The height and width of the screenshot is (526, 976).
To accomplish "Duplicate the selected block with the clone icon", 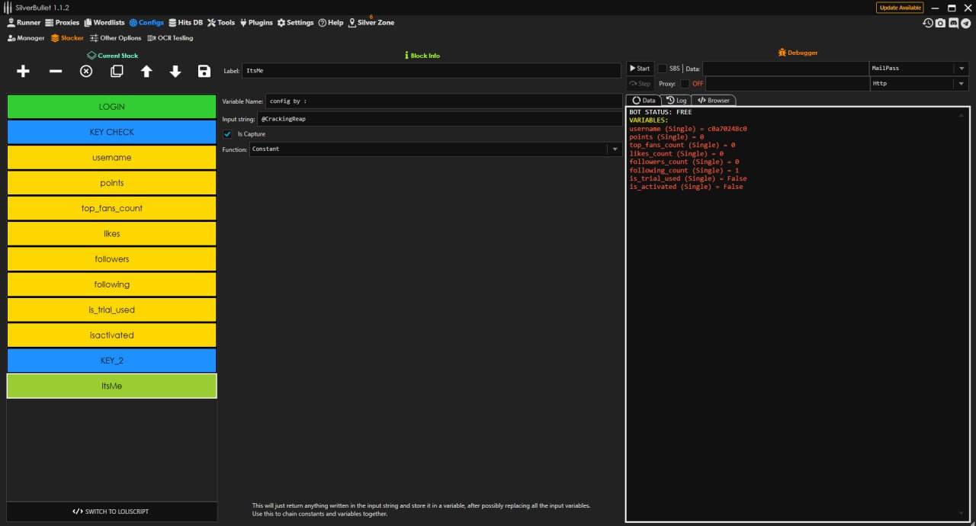I will click(117, 71).
